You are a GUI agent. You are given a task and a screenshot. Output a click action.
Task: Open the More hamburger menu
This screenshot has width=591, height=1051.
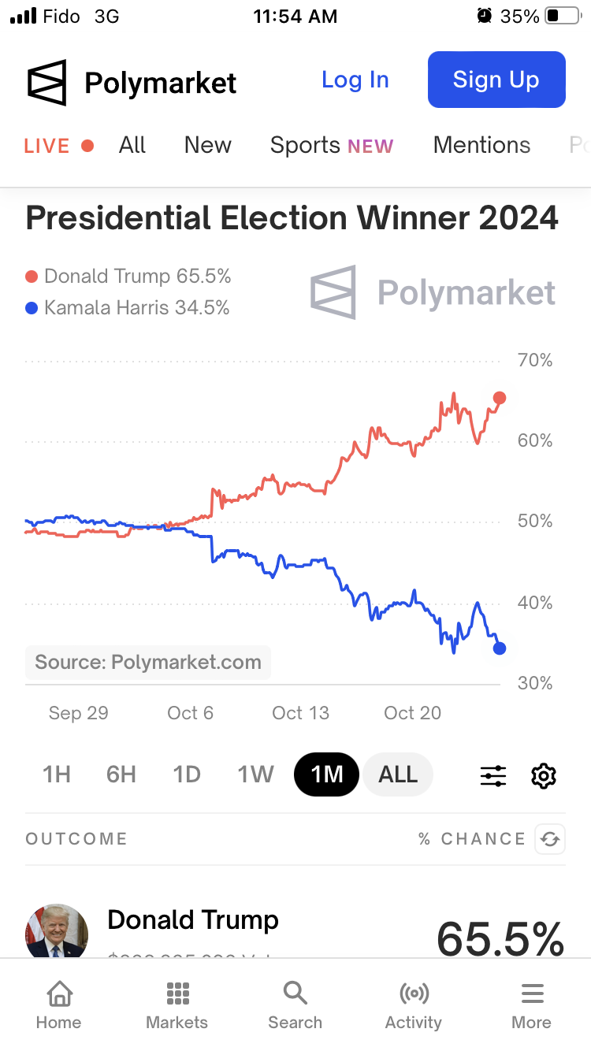pos(532,1005)
